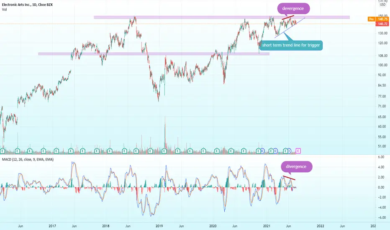The width and height of the screenshot is (390, 230).
Task: Click the 2017 label on the time axis
Action: point(52,226)
